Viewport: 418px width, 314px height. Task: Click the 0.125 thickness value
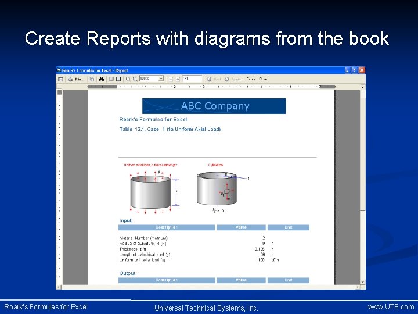click(260, 249)
